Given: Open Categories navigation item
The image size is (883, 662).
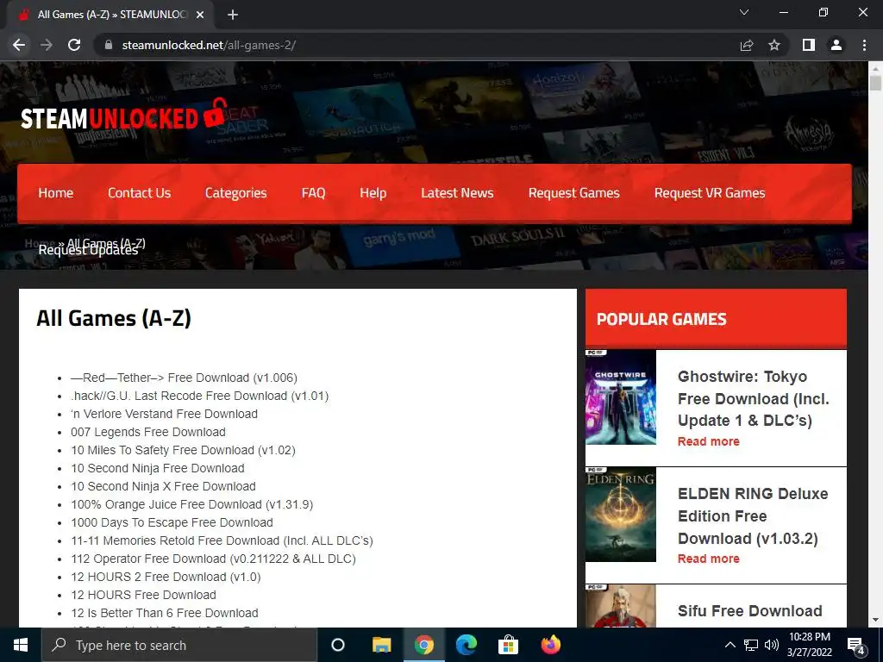Looking at the screenshot, I should point(236,193).
